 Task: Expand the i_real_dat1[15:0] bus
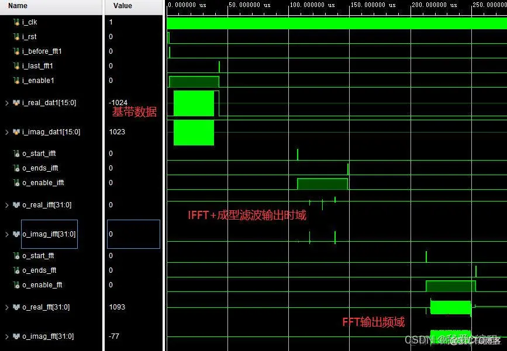click(7, 103)
